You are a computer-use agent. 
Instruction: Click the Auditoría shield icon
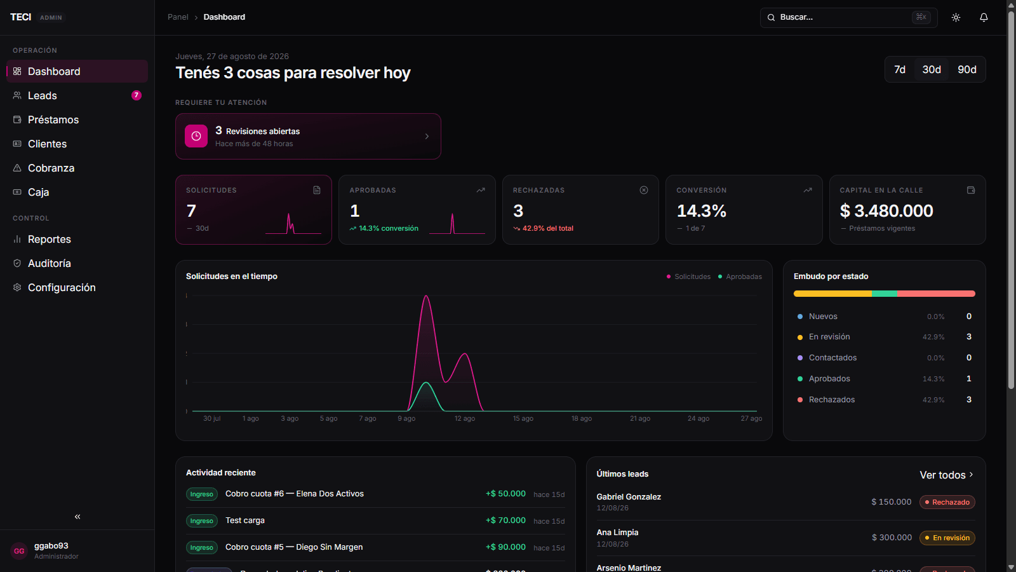(17, 263)
